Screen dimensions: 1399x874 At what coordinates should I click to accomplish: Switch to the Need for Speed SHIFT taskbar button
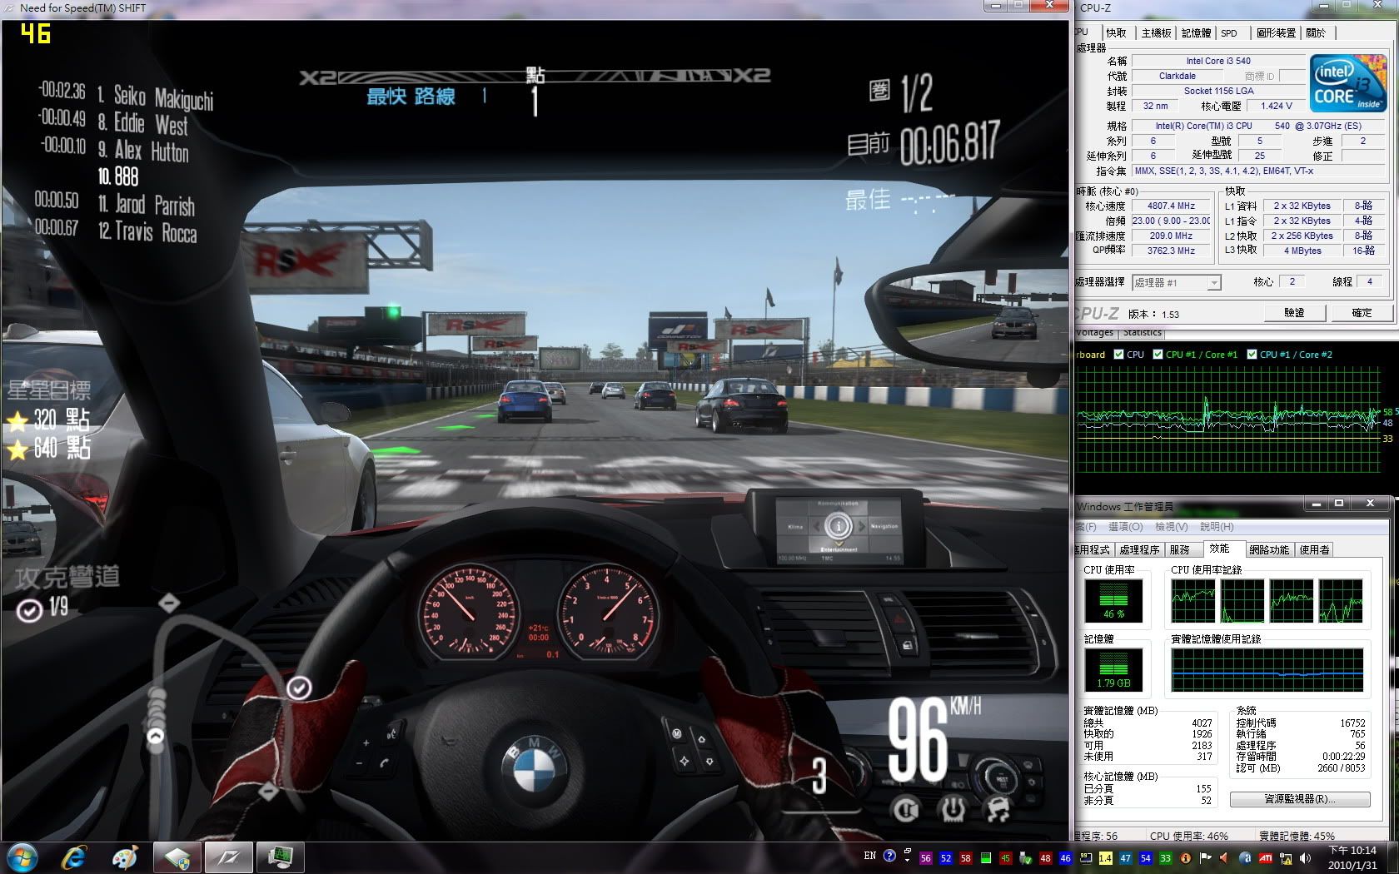227,857
